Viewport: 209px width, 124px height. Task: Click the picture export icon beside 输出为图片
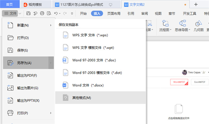[10, 88]
